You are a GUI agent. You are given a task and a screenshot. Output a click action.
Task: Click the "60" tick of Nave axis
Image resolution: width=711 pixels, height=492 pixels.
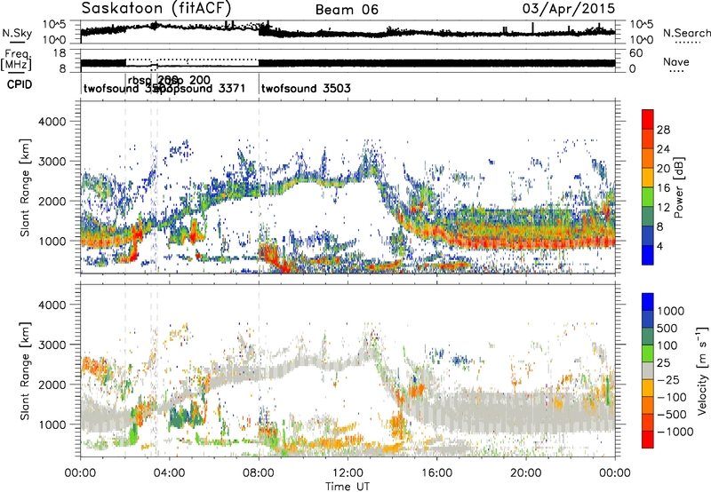coord(636,53)
